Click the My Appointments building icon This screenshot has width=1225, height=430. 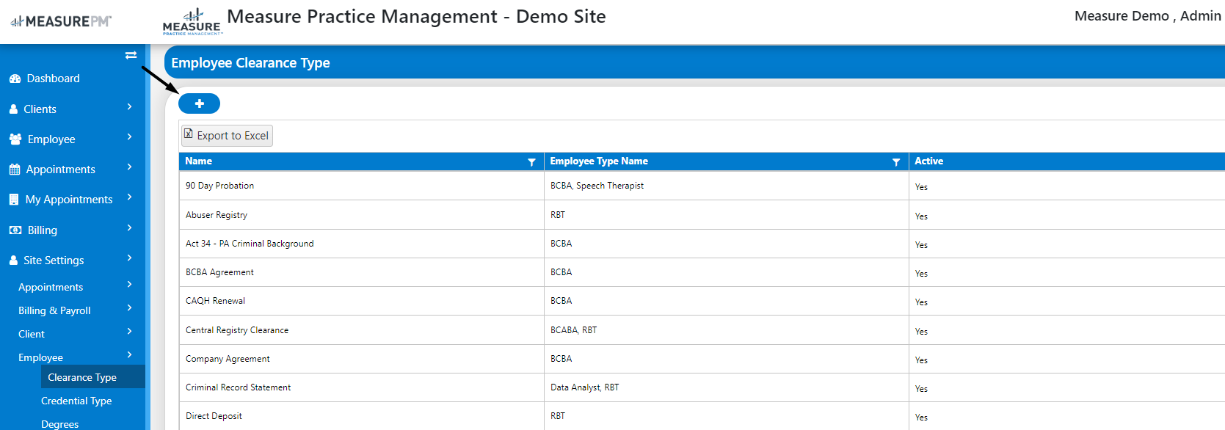[x=14, y=200]
